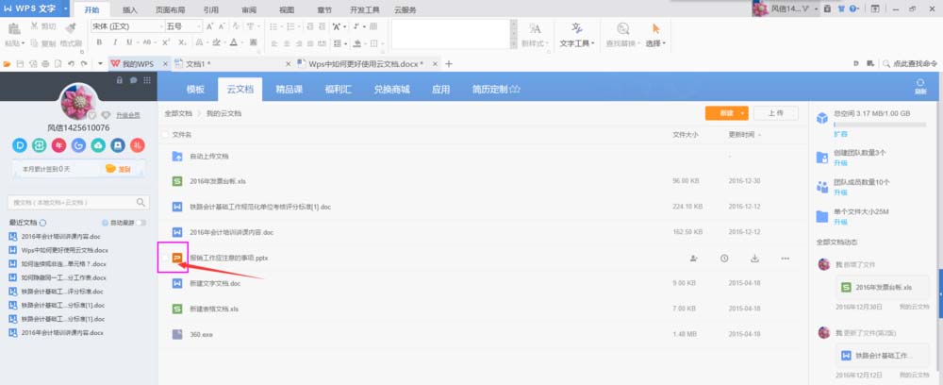943x385 pixels.
Task: Open recent document Wps中如何更好使用云文档.docx
Action: [64, 250]
